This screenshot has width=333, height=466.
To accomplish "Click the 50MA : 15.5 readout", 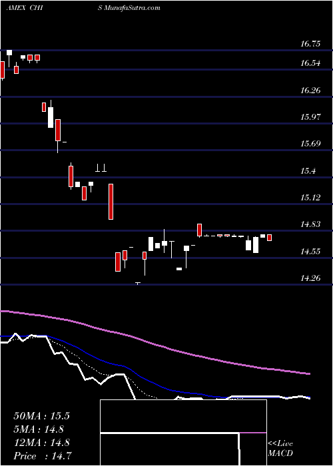I will coord(41,416).
